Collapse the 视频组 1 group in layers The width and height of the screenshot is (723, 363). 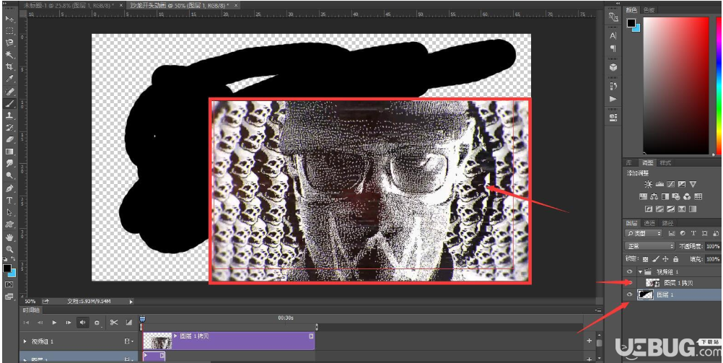pyautogui.click(x=640, y=271)
